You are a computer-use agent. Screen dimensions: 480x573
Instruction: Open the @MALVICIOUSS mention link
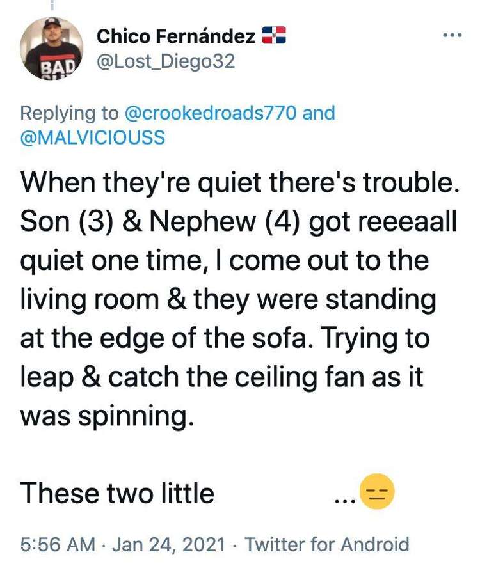click(x=93, y=137)
